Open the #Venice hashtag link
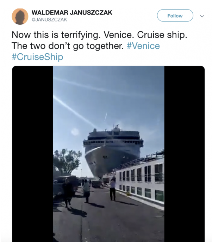 click(x=143, y=46)
